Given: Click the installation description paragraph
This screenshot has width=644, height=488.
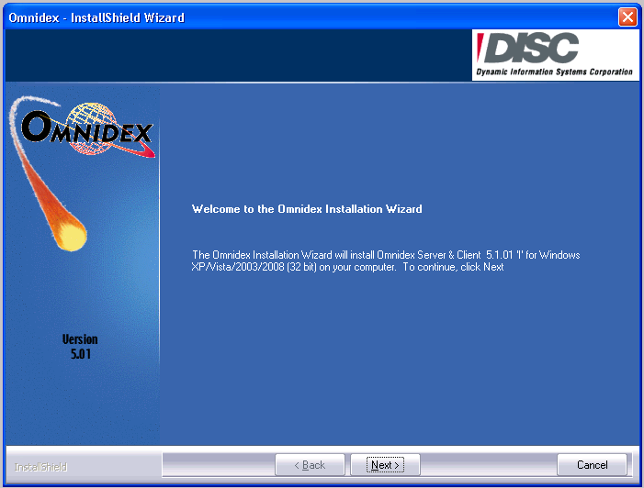Looking at the screenshot, I should [385, 261].
